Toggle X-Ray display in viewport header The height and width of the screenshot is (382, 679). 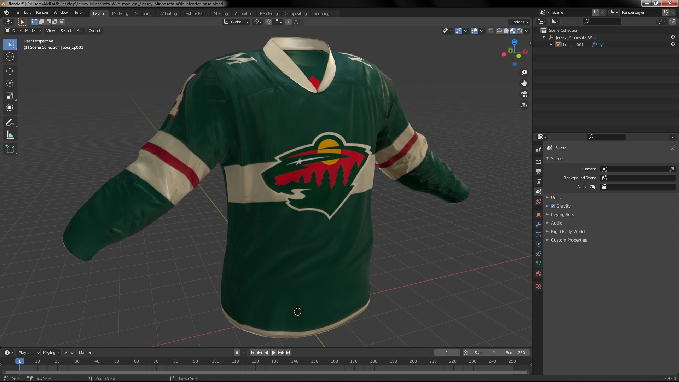tap(490, 31)
